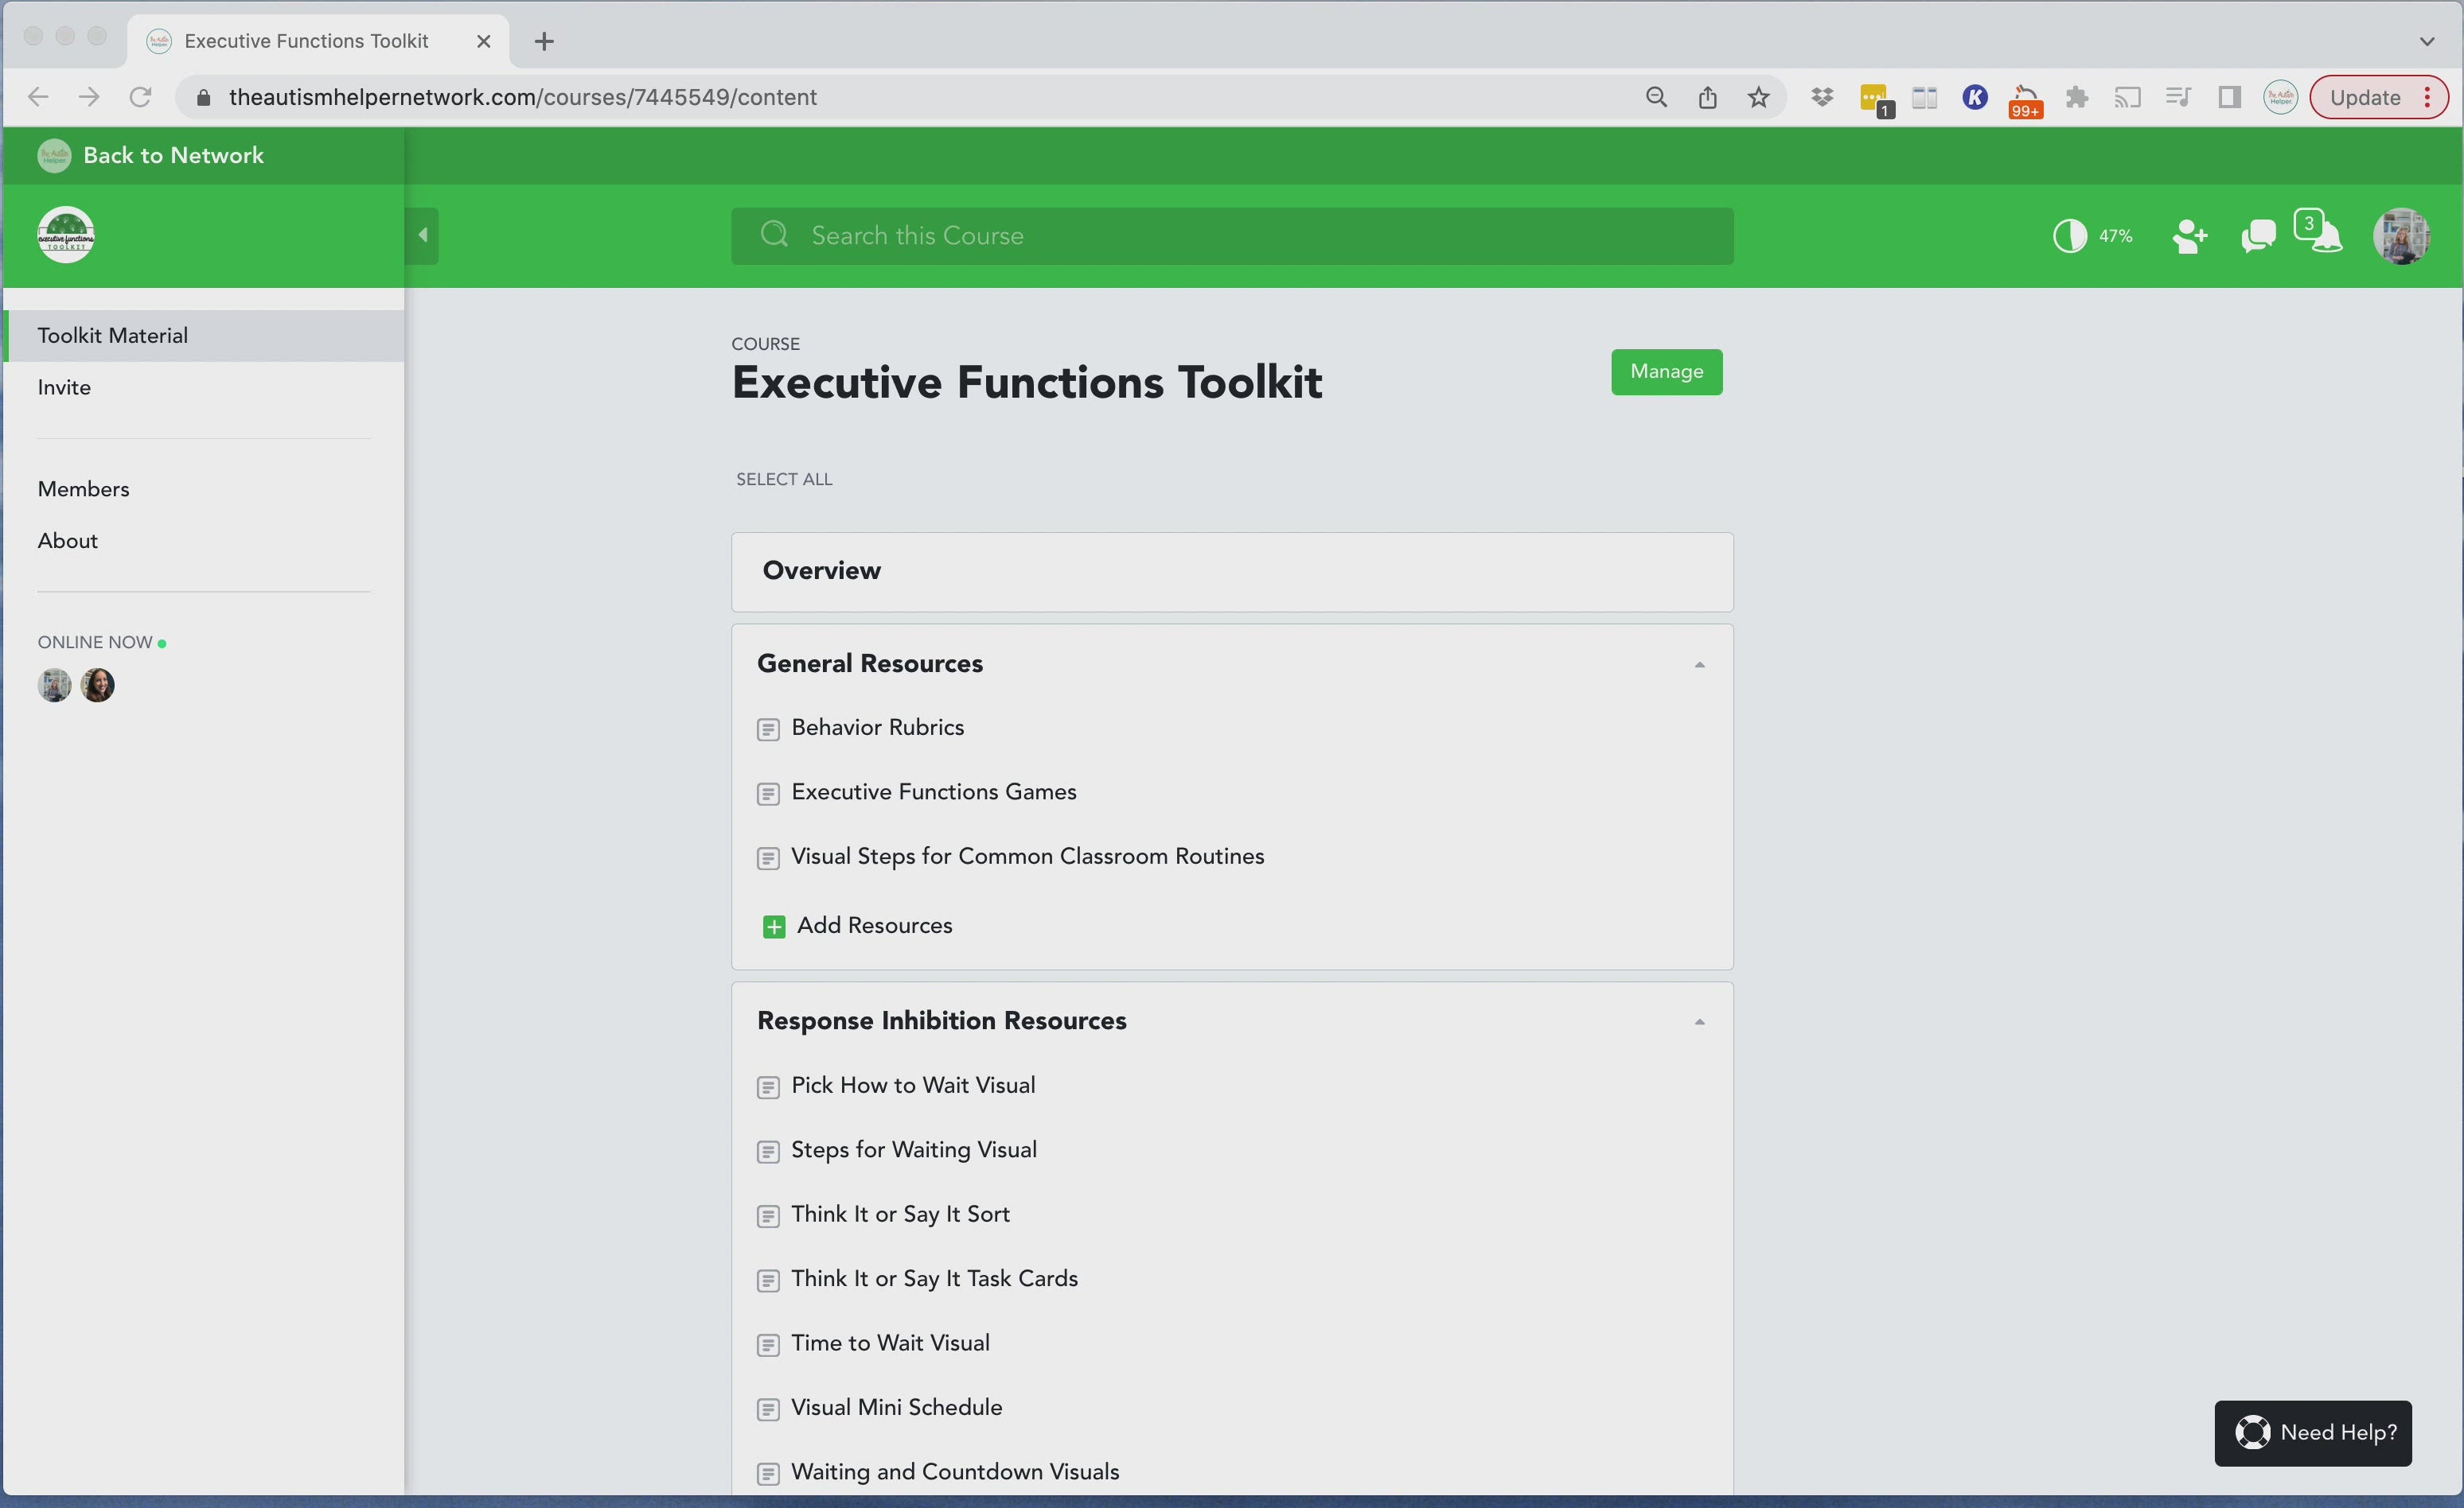Collapse the General Resources section
This screenshot has height=1508, width=2464.
click(1699, 663)
